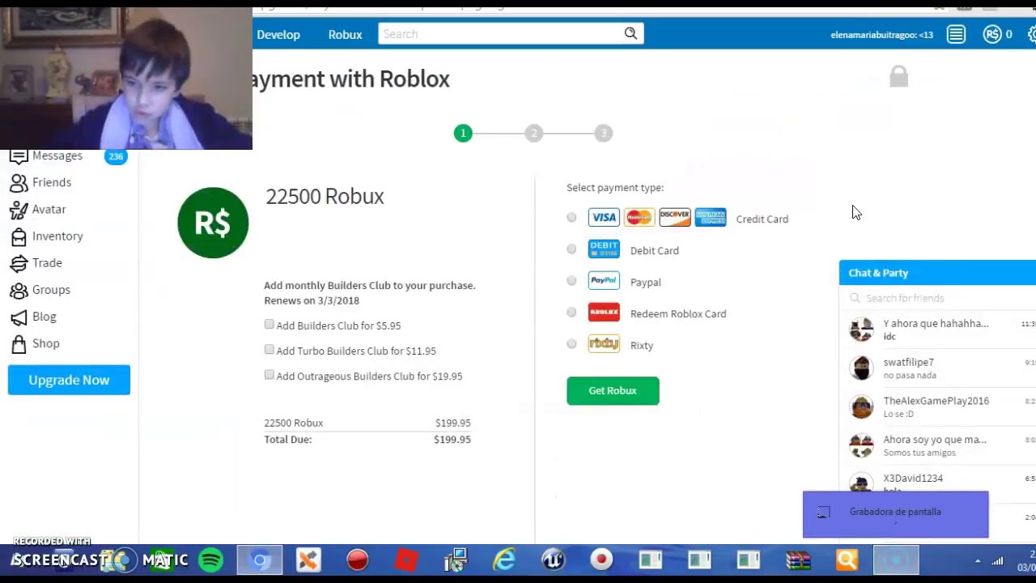Click the Visa card logo
The height and width of the screenshot is (583, 1036).
[x=603, y=218]
